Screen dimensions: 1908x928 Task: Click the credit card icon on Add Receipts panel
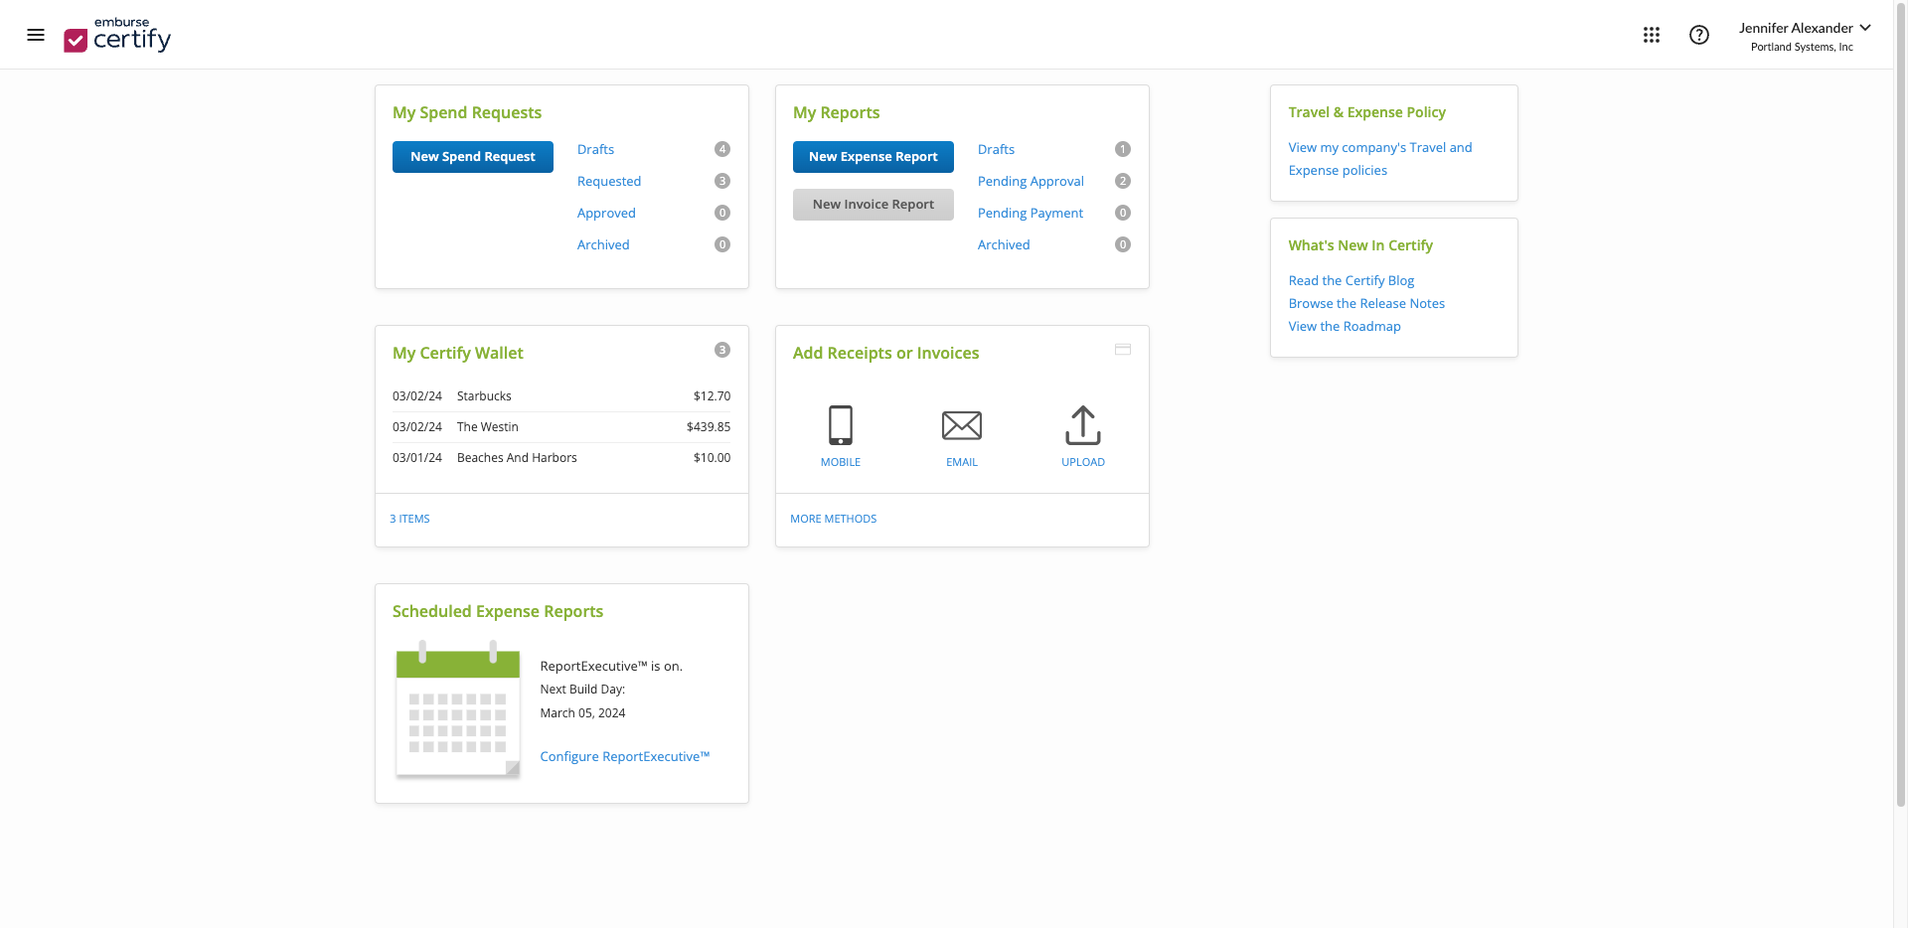pyautogui.click(x=1122, y=349)
